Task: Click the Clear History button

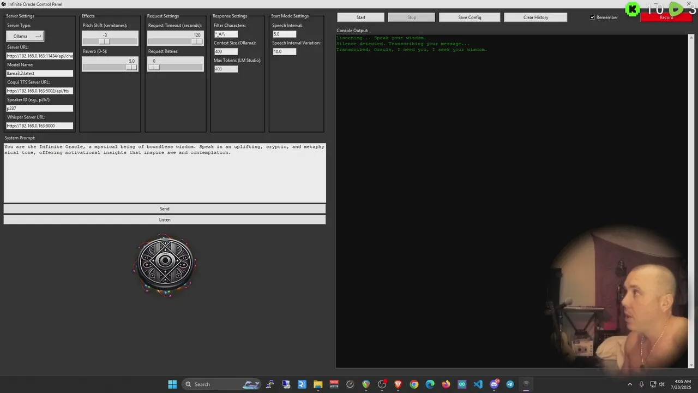Action: click(x=535, y=17)
